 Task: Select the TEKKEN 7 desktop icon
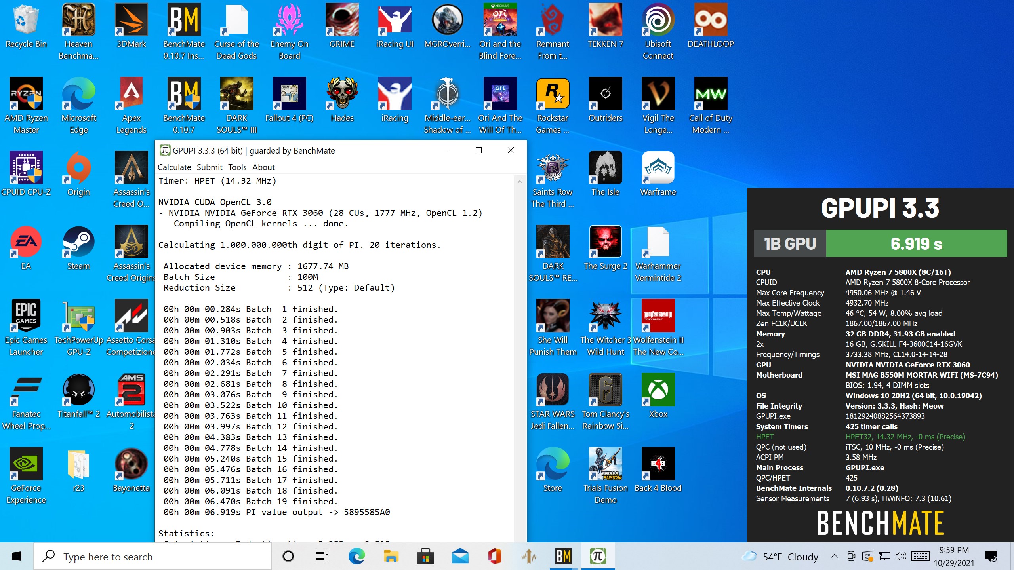coord(605,26)
